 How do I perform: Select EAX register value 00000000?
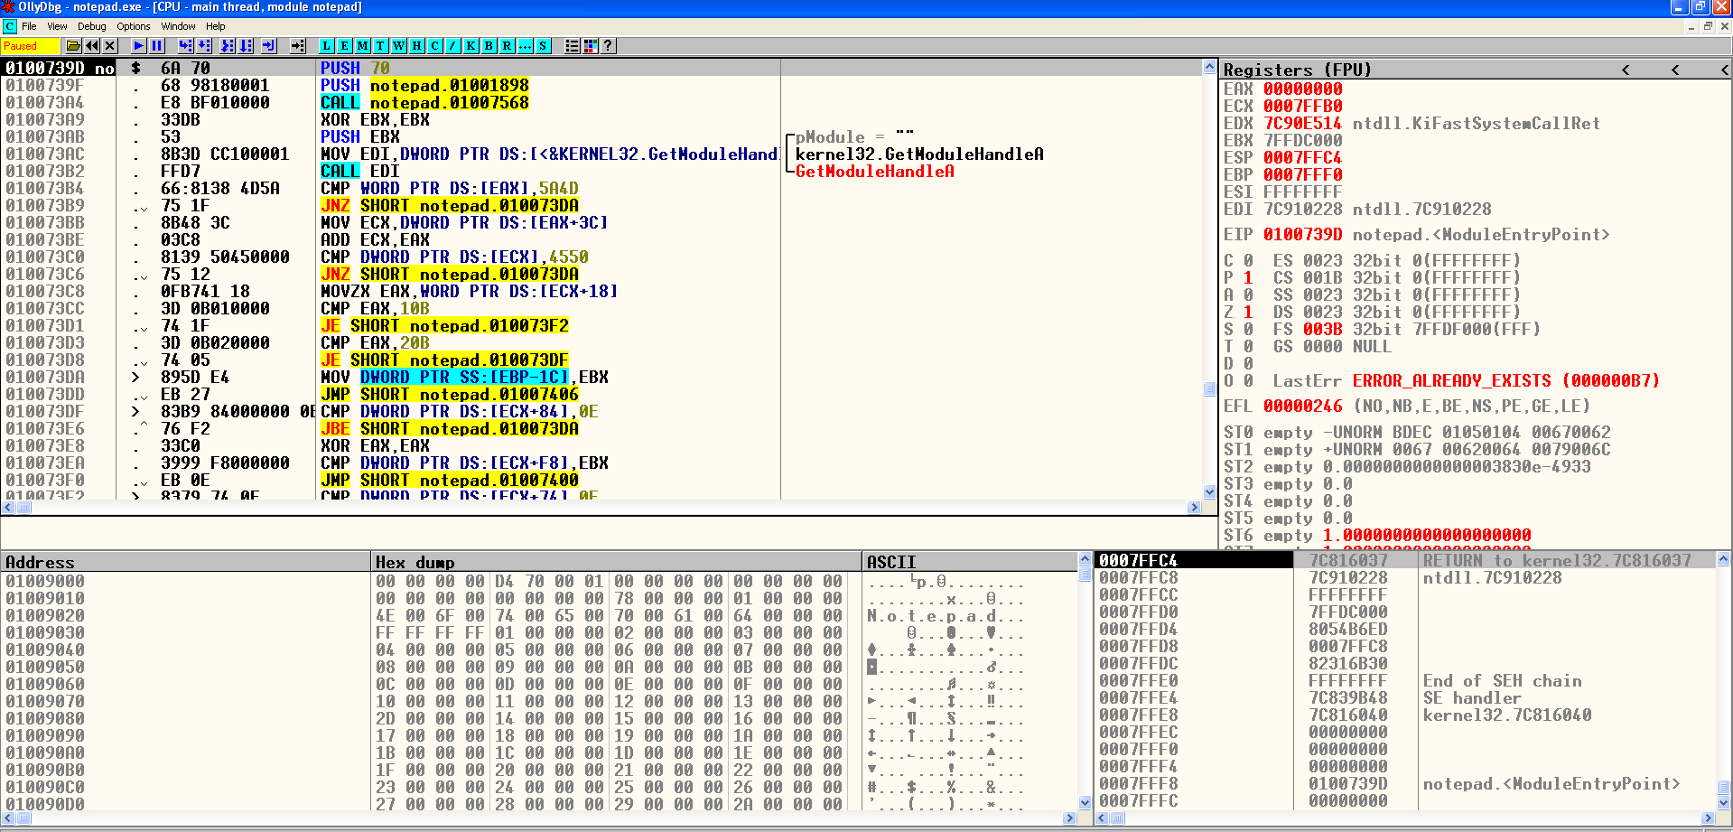click(1302, 89)
